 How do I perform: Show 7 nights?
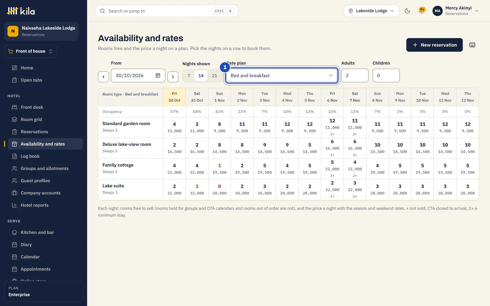(189, 75)
